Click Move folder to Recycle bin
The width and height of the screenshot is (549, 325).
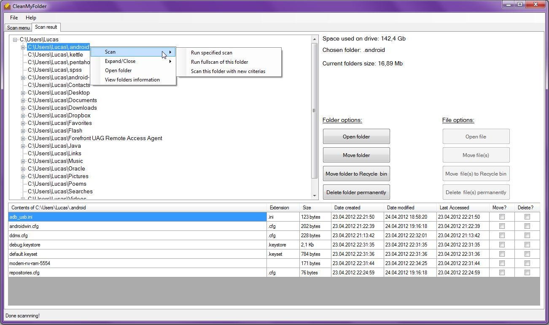pyautogui.click(x=356, y=173)
